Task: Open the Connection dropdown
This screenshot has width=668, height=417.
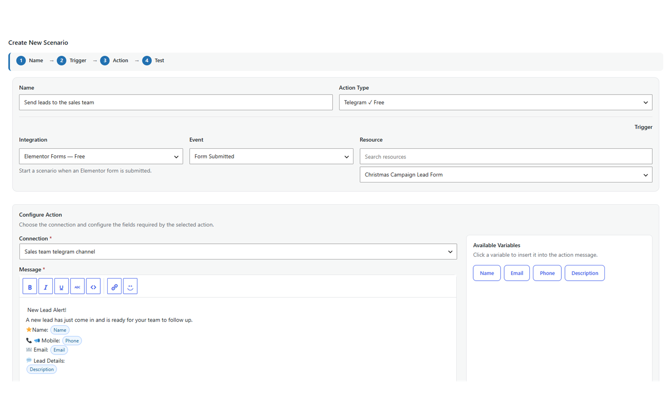Action: (238, 252)
